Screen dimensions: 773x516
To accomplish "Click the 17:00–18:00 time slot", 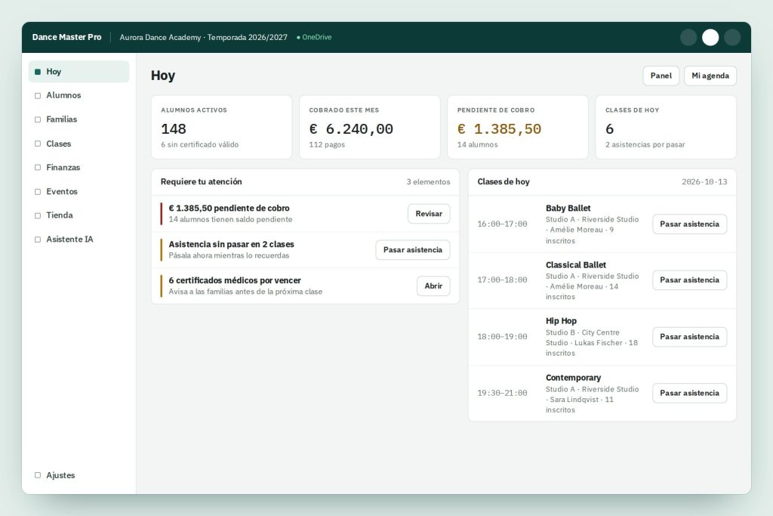I will coord(502,280).
